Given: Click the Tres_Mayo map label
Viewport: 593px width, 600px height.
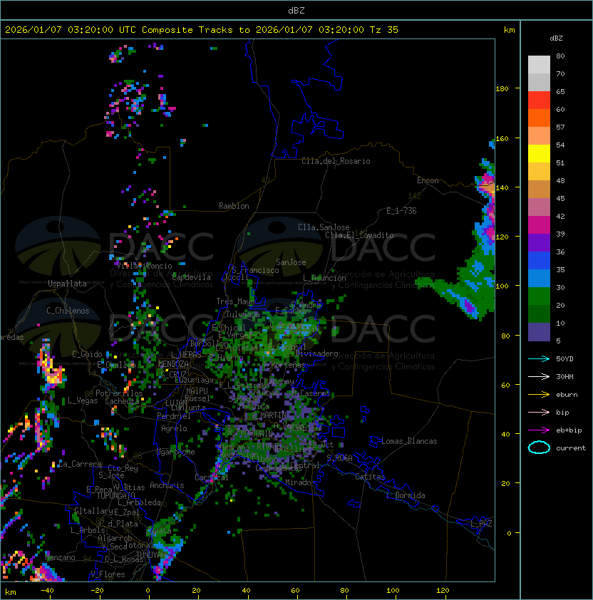Looking at the screenshot, I should point(235,301).
